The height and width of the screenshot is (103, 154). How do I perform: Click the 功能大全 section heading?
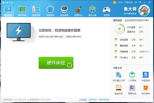coord(117,68)
